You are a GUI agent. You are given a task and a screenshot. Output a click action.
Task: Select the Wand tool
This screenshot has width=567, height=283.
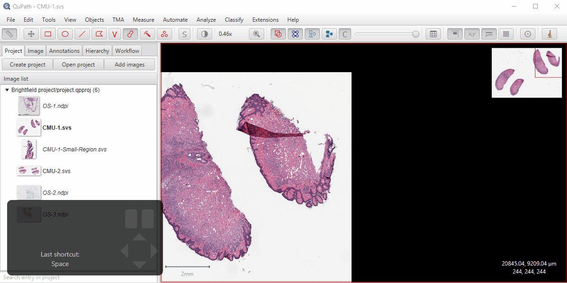coord(147,34)
